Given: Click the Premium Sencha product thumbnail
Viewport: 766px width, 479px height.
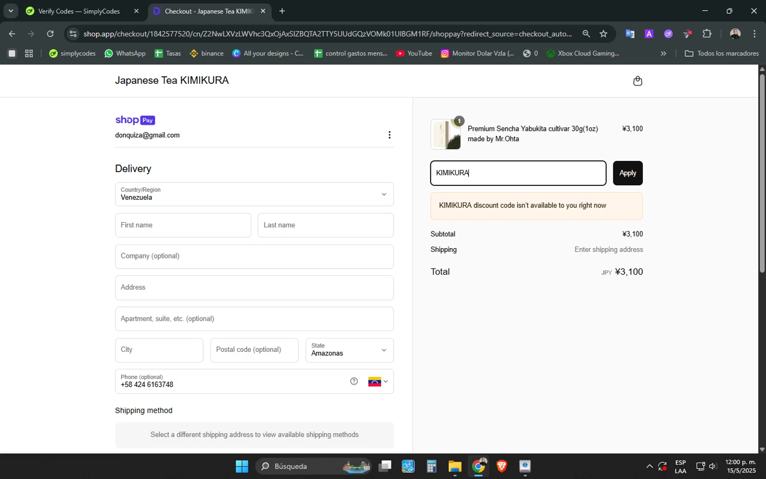Looking at the screenshot, I should 446,134.
